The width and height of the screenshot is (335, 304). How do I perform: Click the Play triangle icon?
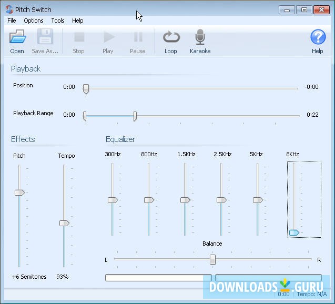click(x=109, y=37)
